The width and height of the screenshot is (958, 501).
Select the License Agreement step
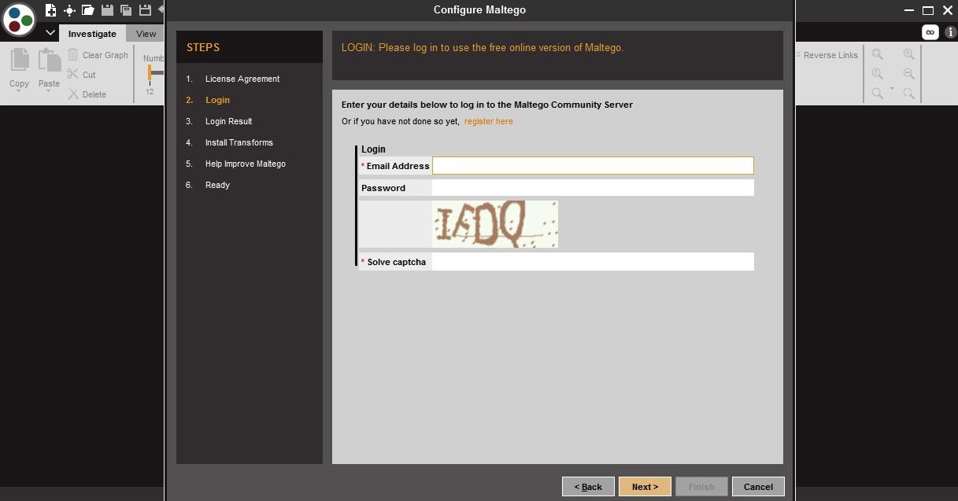[242, 79]
